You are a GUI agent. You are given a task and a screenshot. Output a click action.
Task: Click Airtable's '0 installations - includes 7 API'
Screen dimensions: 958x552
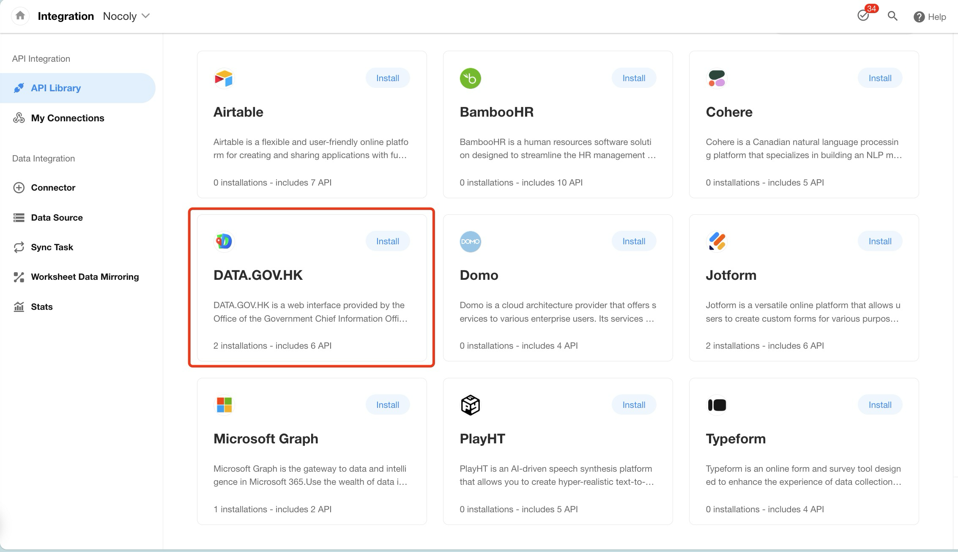coord(272,183)
